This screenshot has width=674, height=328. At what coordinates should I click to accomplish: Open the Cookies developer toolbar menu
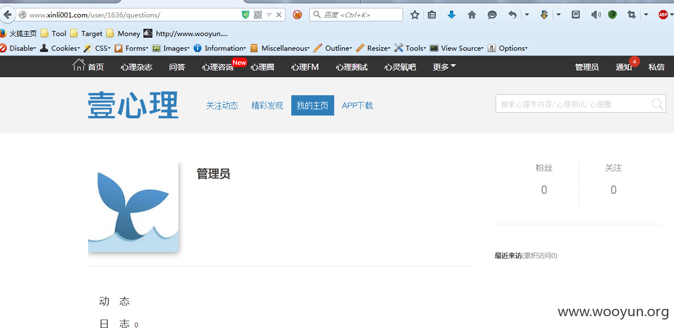(60, 48)
